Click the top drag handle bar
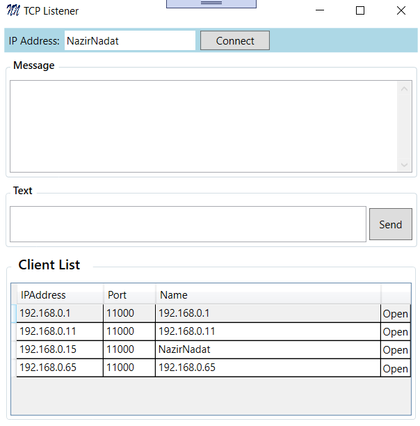420x426 pixels. [211, 3]
